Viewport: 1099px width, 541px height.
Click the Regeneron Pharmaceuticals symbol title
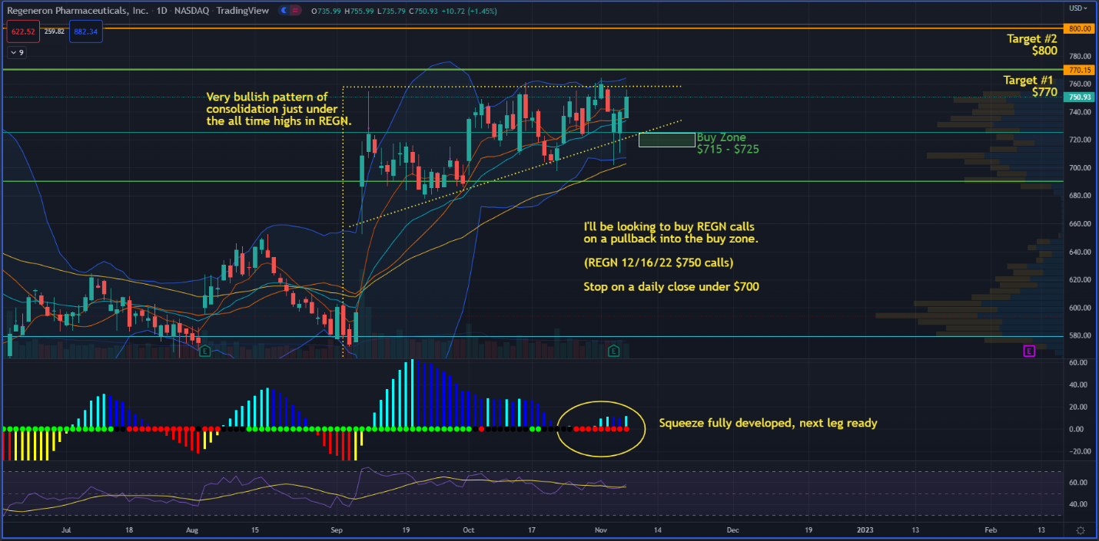[x=77, y=11]
